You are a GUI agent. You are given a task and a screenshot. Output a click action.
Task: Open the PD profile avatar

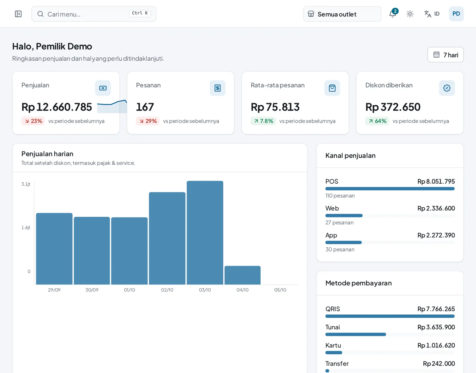coord(456,14)
